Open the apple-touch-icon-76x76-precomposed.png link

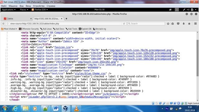tap(140, 50)
